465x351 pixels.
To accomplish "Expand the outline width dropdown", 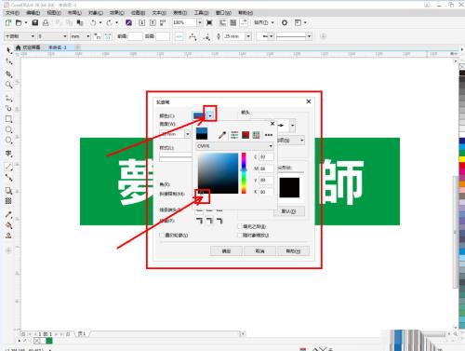I will 188,134.
